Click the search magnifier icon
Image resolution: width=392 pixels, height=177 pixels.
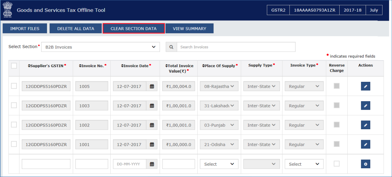click(171, 47)
